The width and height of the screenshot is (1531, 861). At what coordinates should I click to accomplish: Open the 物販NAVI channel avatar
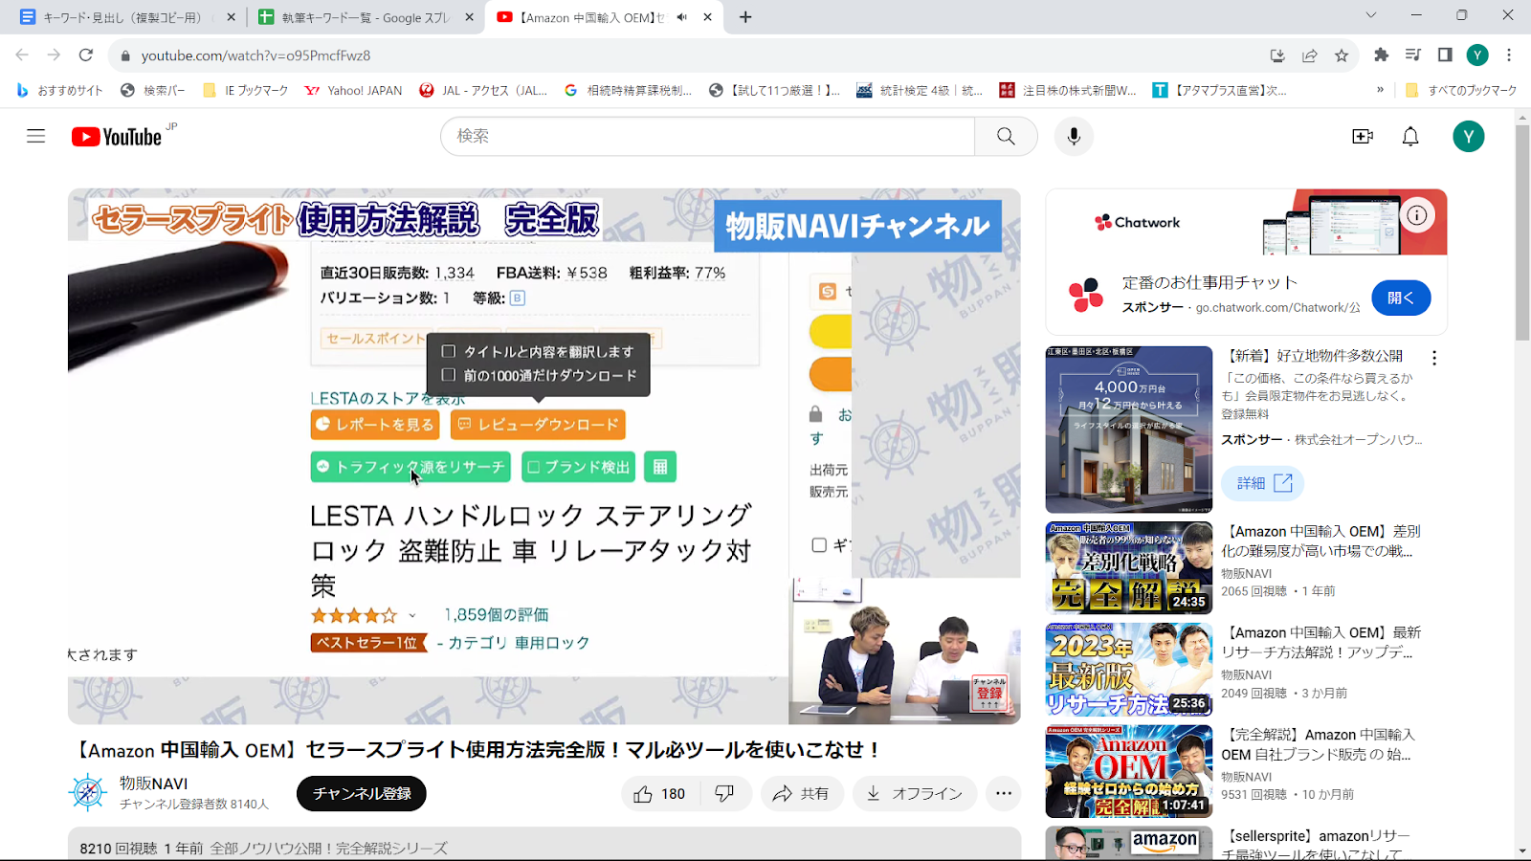pyautogui.click(x=88, y=792)
